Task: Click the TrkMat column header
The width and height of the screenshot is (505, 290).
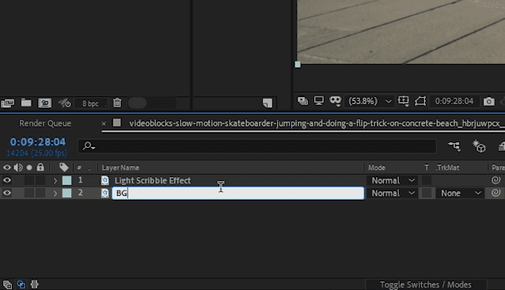Action: 447,168
